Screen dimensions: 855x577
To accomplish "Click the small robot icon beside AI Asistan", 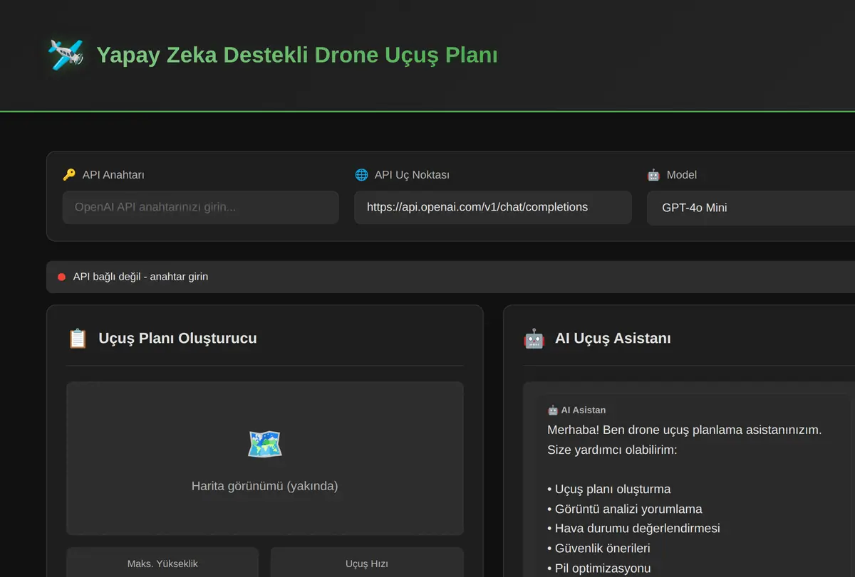I will pyautogui.click(x=553, y=410).
